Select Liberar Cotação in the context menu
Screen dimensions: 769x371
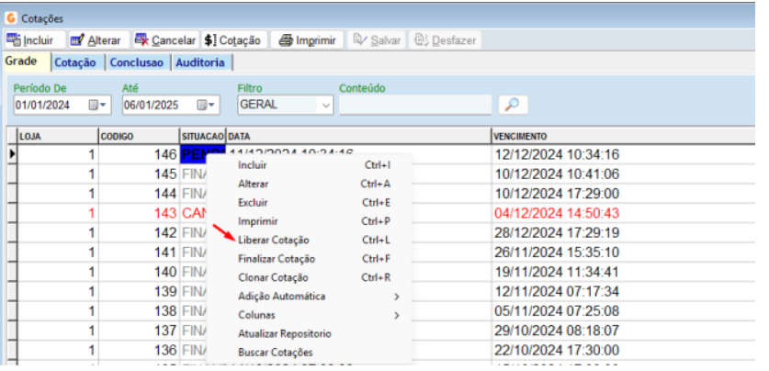(x=309, y=241)
